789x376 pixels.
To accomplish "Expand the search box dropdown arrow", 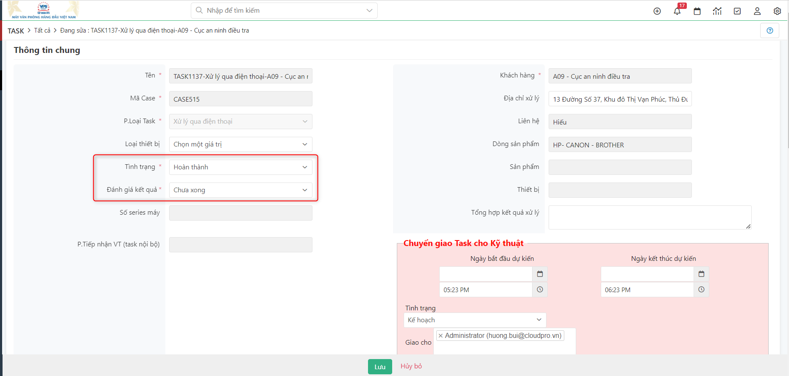I will tap(369, 10).
